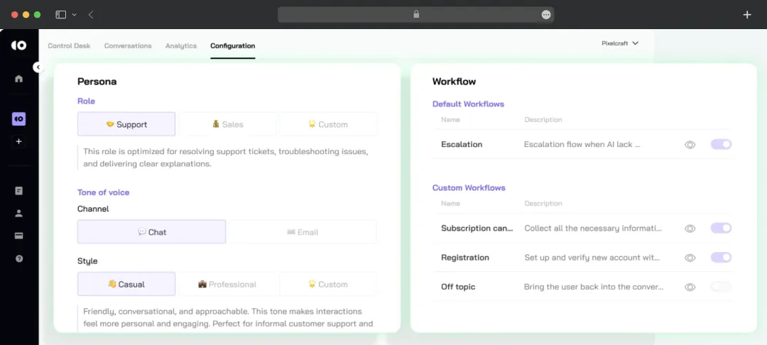Open the Escalation workflow name
The width and height of the screenshot is (767, 345).
click(x=462, y=144)
